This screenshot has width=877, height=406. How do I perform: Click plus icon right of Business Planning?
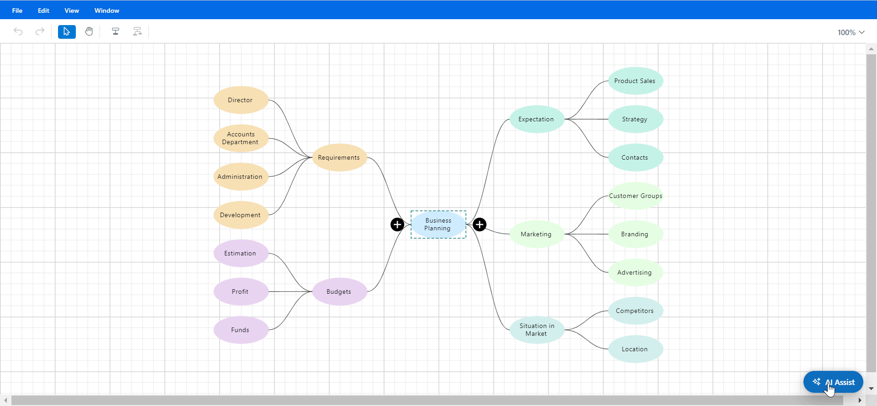point(480,224)
